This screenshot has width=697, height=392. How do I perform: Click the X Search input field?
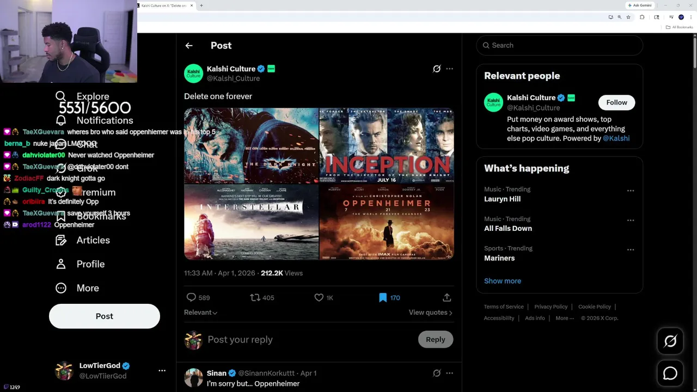click(560, 45)
